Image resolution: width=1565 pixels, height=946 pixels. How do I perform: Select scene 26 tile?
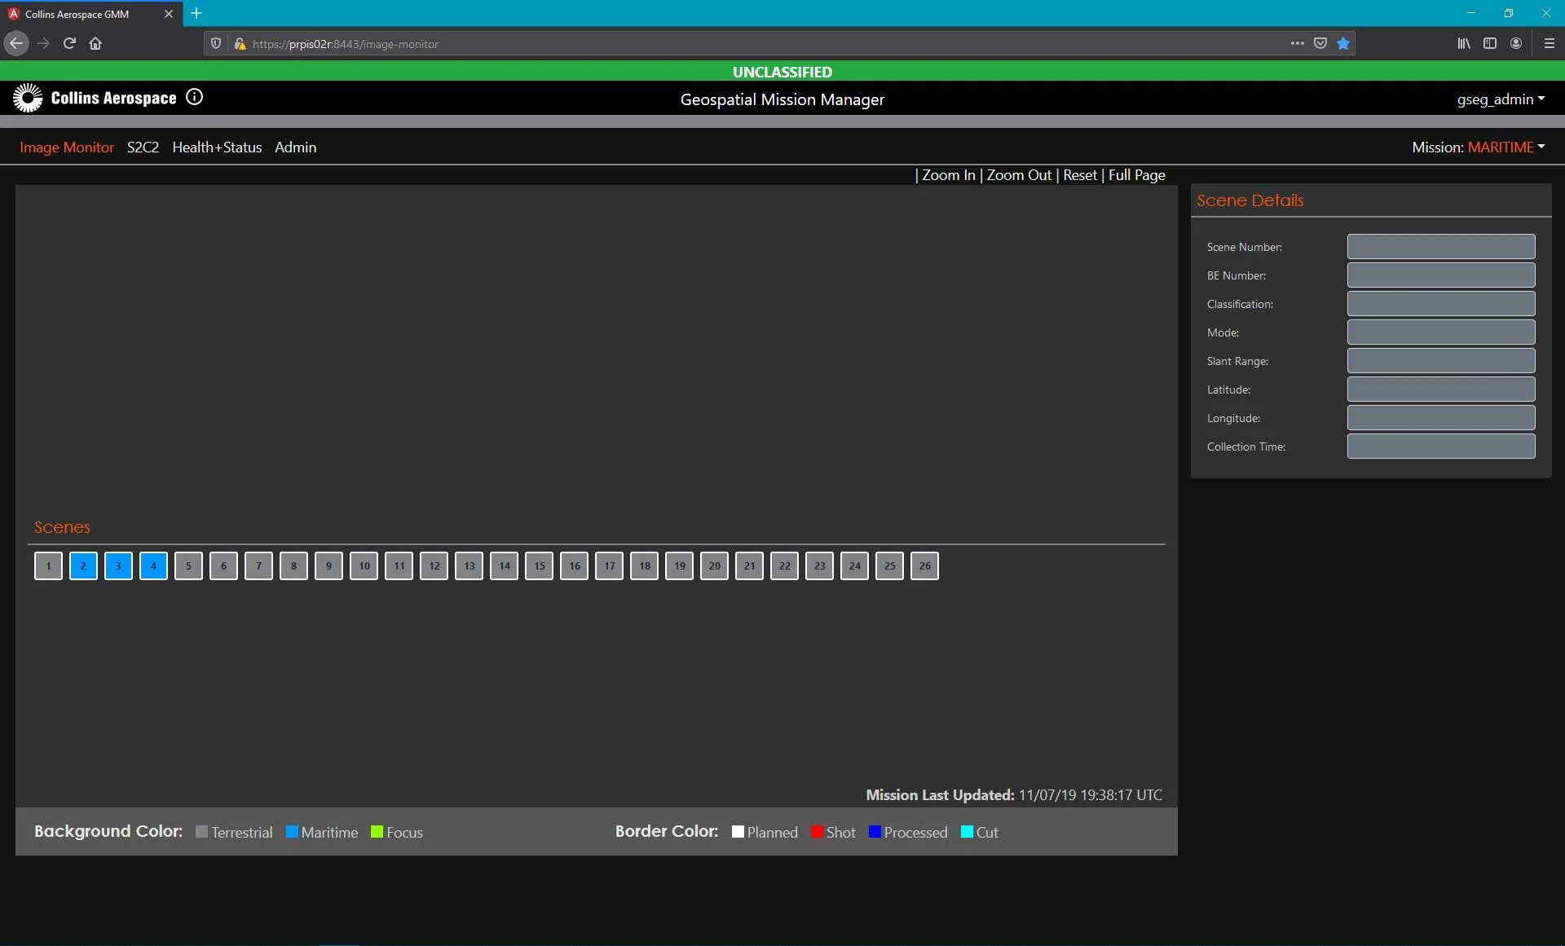(924, 566)
